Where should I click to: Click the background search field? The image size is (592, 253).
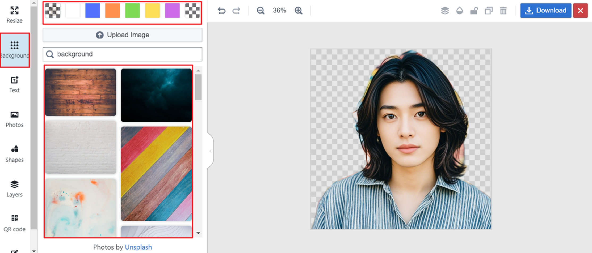pyautogui.click(x=122, y=54)
